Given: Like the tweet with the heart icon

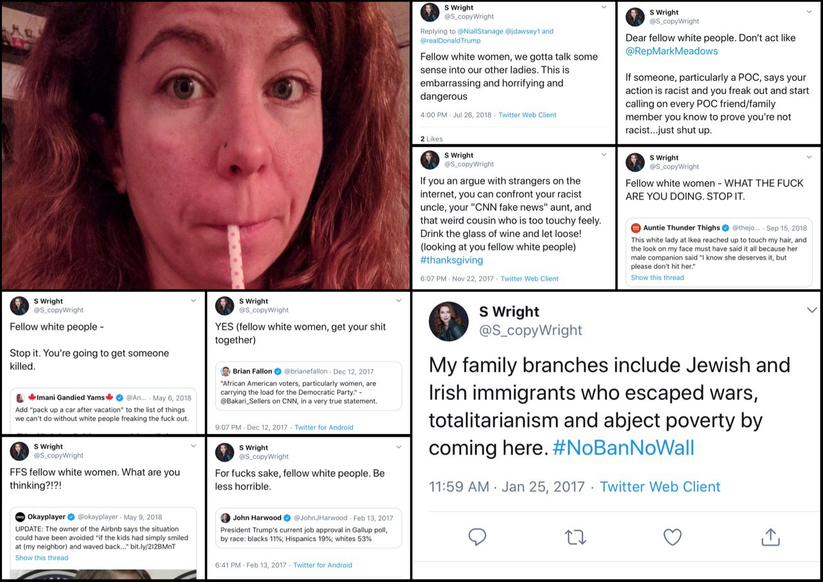Looking at the screenshot, I should click(x=672, y=537).
